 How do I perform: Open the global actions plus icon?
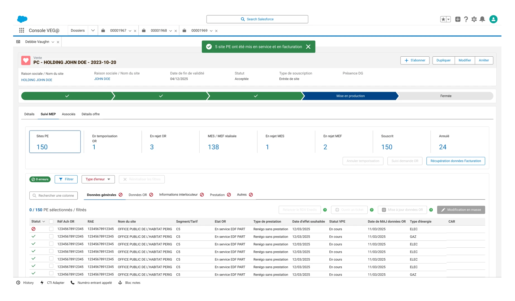click(458, 19)
